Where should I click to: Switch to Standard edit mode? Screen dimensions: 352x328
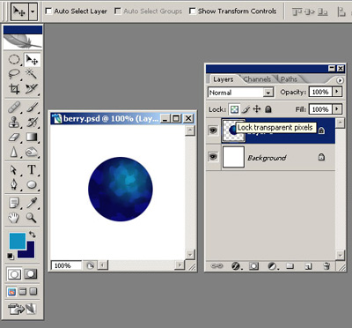14,274
